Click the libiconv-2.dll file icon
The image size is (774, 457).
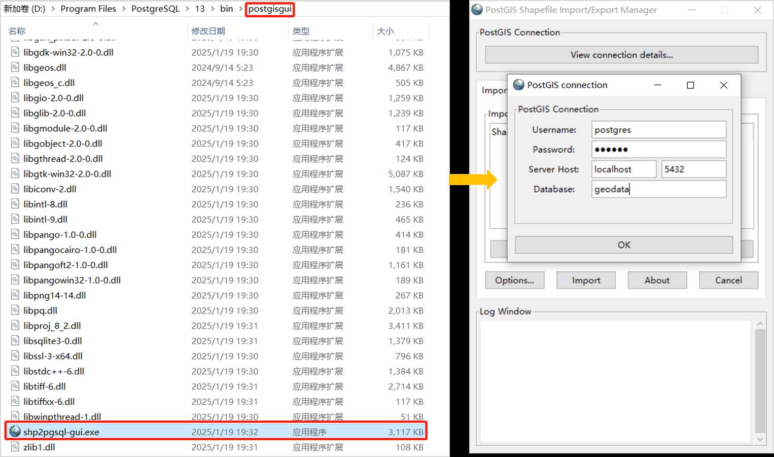tap(15, 189)
